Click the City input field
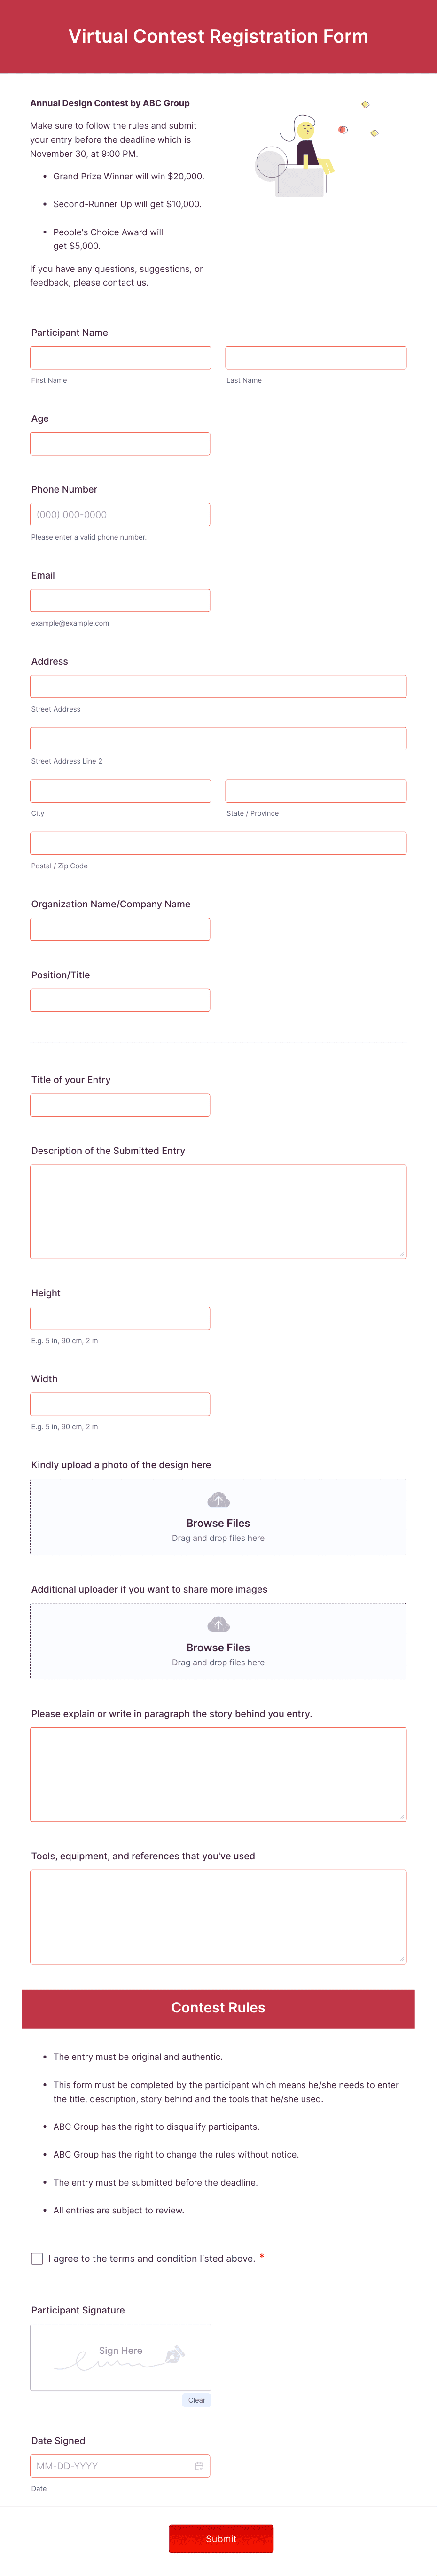The image size is (437, 2576). 120,790
